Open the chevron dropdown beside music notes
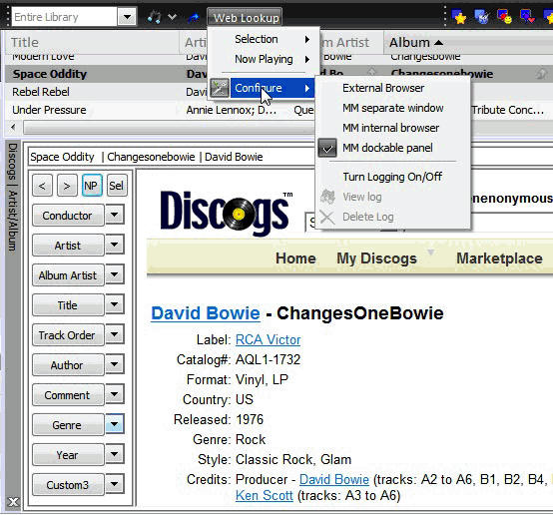Image resolution: width=553 pixels, height=515 pixels. 172,17
